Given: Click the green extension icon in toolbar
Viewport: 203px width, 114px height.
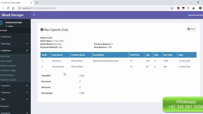Looking at the screenshot, I should pyautogui.click(x=193, y=8).
